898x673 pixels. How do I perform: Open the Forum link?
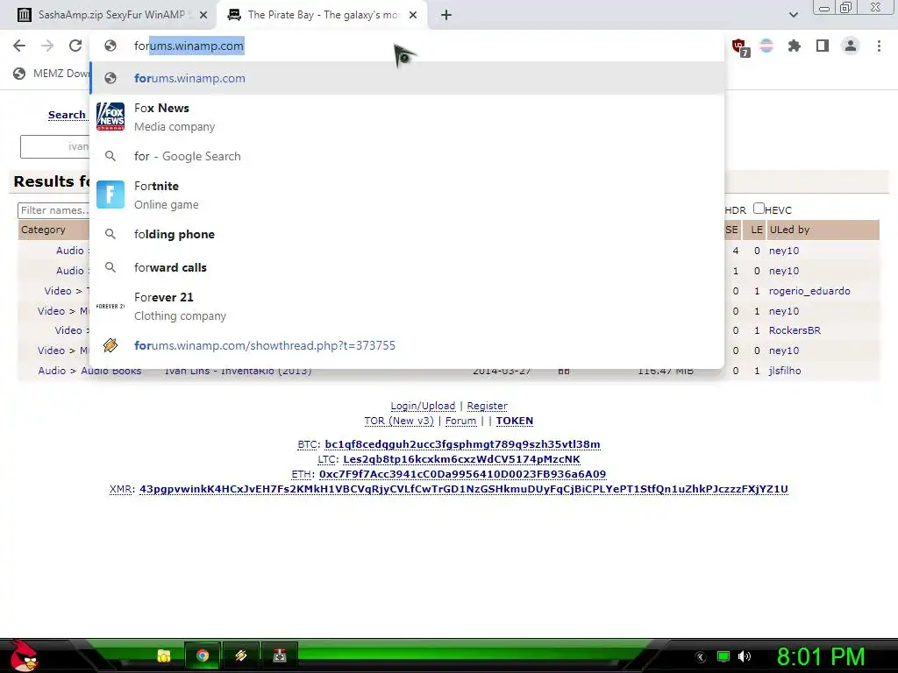pyautogui.click(x=460, y=421)
